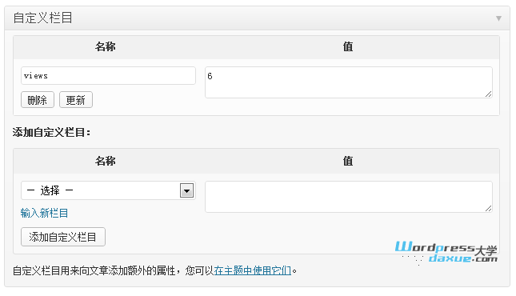Click the value textarea containing 6
The width and height of the screenshot is (516, 296).
[x=349, y=82]
